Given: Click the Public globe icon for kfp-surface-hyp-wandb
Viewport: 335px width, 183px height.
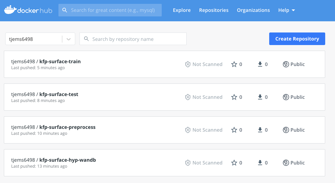Looking at the screenshot, I should (x=286, y=162).
